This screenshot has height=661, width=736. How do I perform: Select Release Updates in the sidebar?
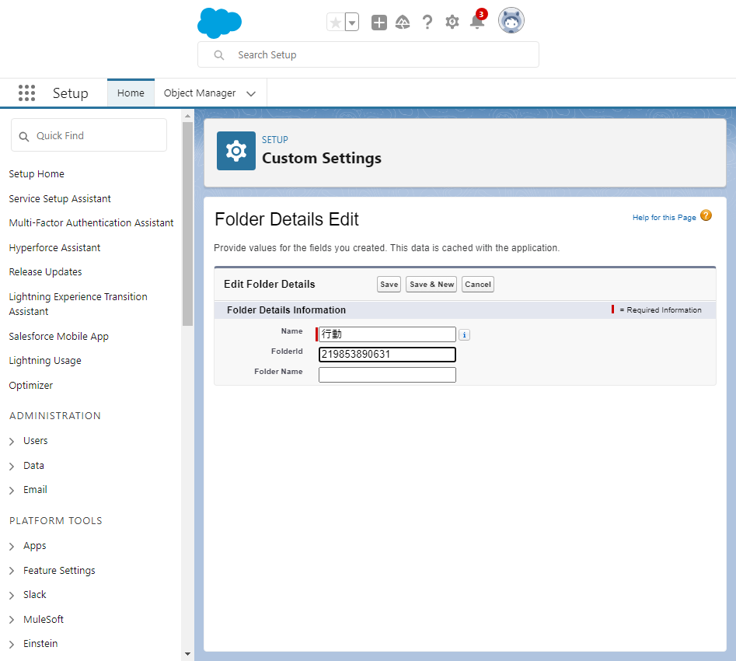pyautogui.click(x=45, y=272)
